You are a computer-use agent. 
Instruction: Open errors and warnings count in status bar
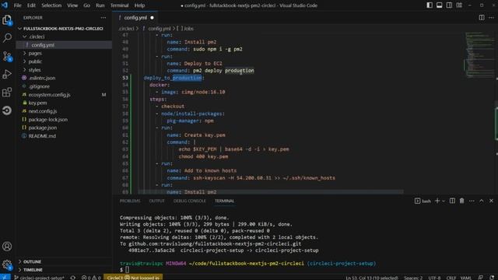[91, 278]
